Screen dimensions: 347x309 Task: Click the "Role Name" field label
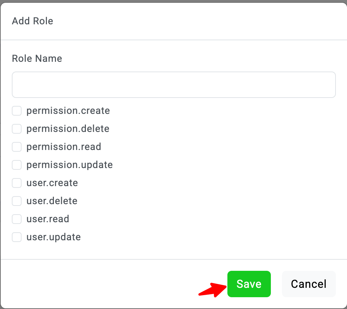[x=37, y=58]
